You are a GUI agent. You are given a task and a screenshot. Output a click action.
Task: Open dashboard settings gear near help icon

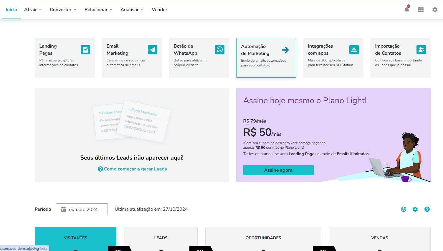point(415,209)
